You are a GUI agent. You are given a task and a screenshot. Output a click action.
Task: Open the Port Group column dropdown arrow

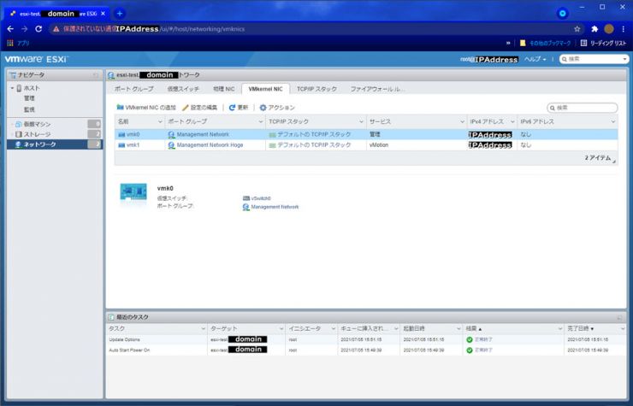click(x=260, y=121)
